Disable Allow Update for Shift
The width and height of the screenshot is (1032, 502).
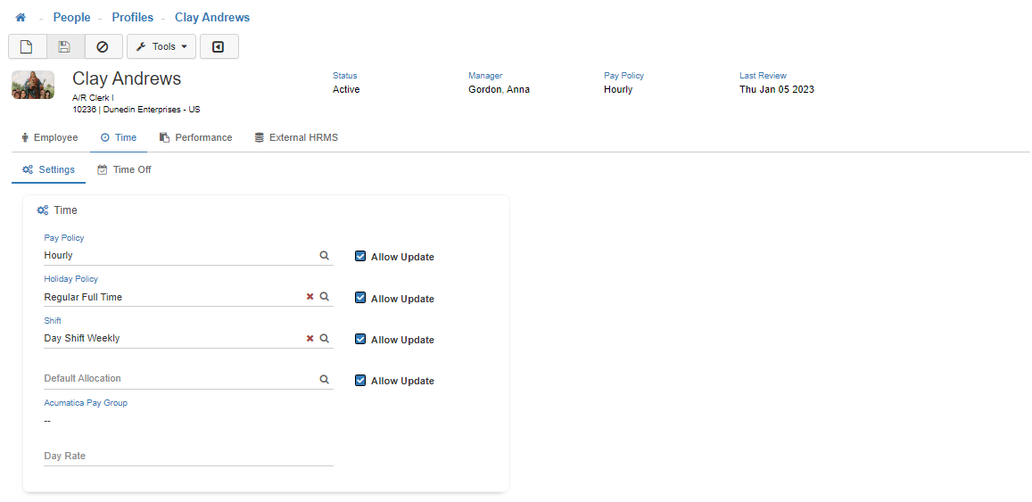(x=360, y=339)
